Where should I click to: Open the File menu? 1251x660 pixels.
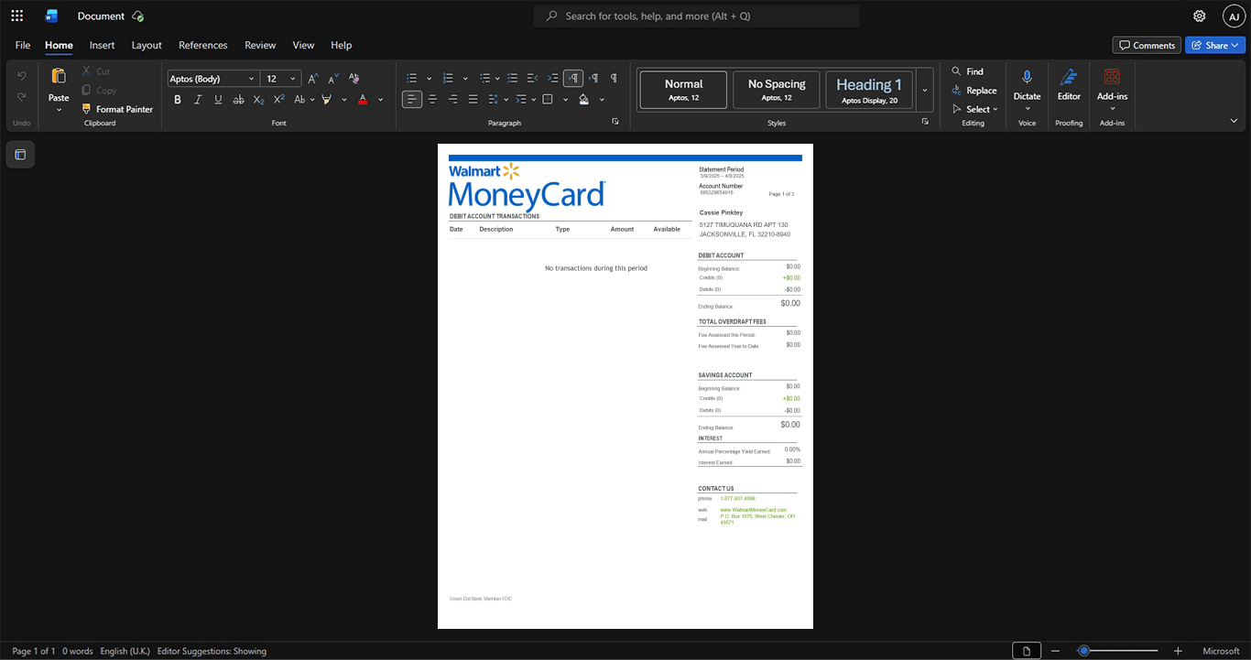tap(23, 45)
